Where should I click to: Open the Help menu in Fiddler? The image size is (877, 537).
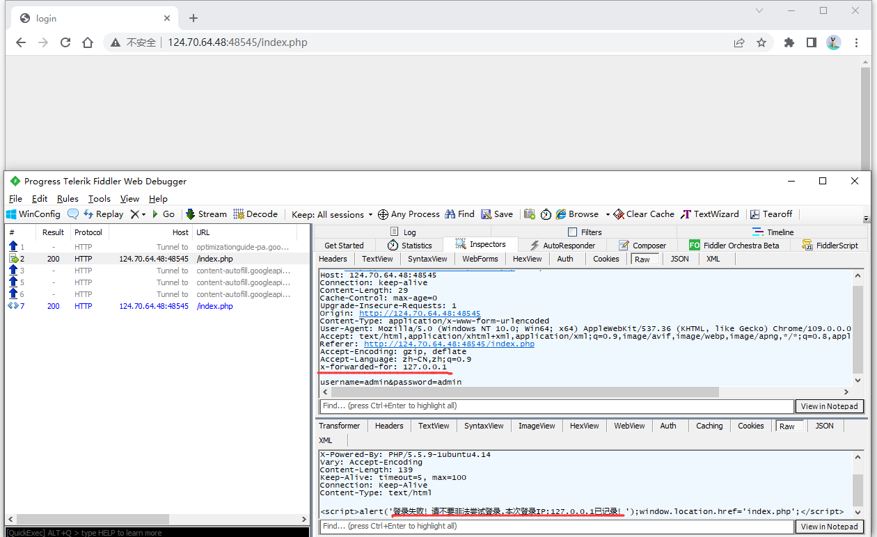[x=158, y=198]
